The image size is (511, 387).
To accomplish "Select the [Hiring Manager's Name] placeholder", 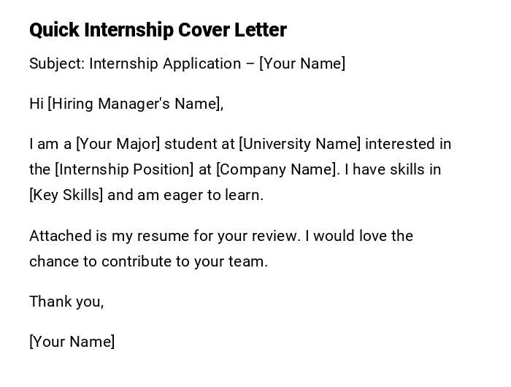I will (x=135, y=104).
